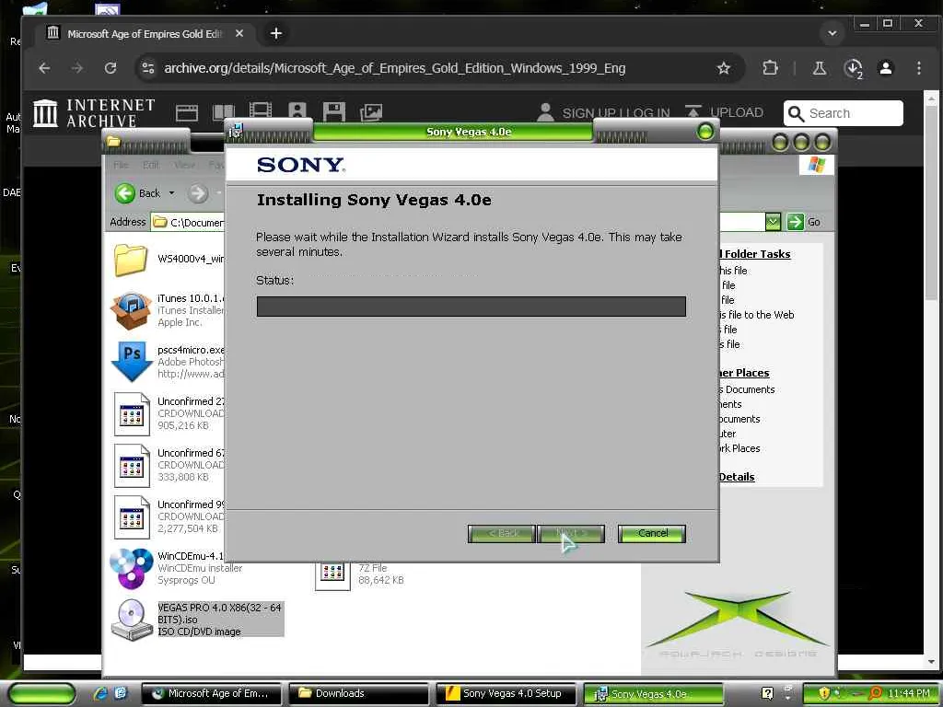Open Internet Archive texts book icon
The height and width of the screenshot is (707, 943).
(223, 112)
